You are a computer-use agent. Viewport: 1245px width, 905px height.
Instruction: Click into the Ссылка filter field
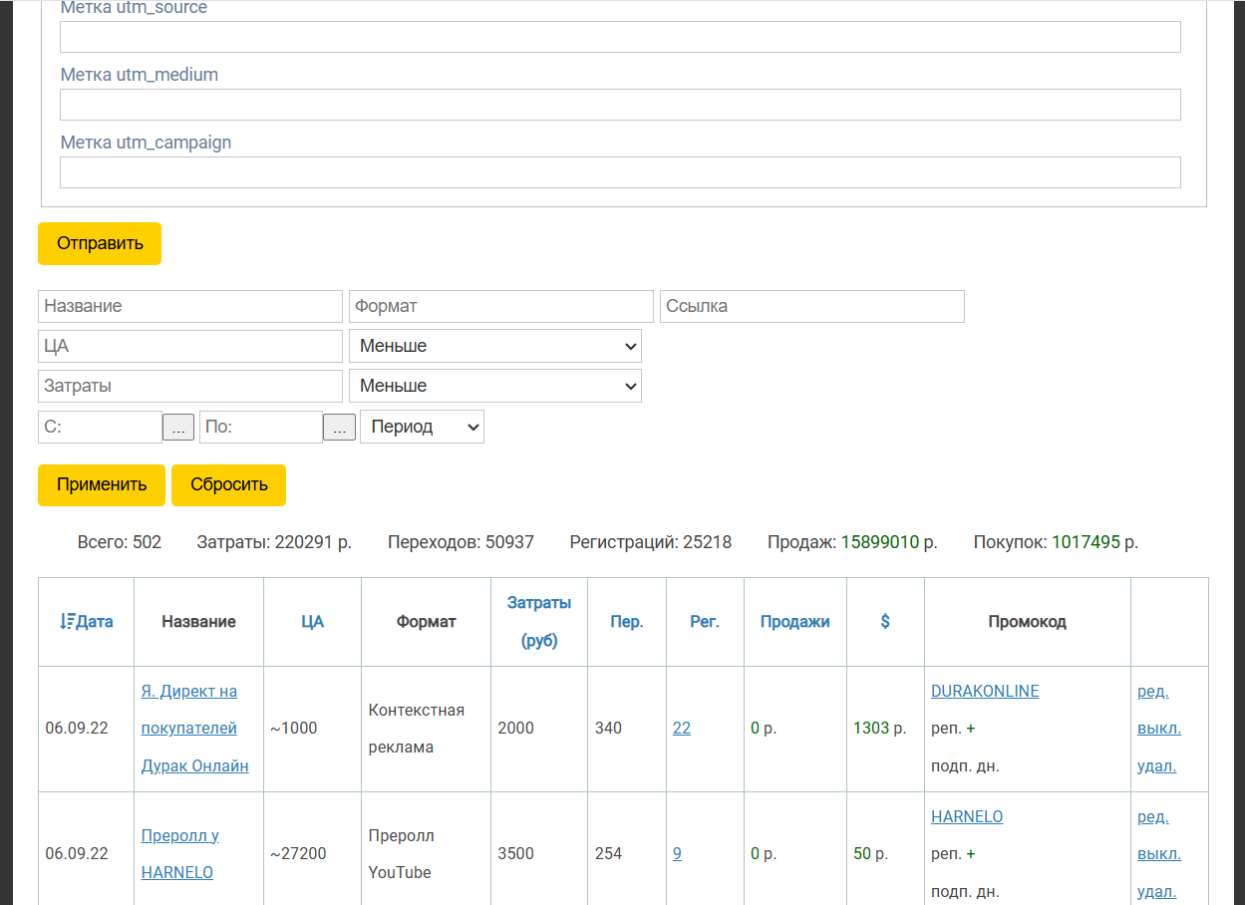coord(811,306)
